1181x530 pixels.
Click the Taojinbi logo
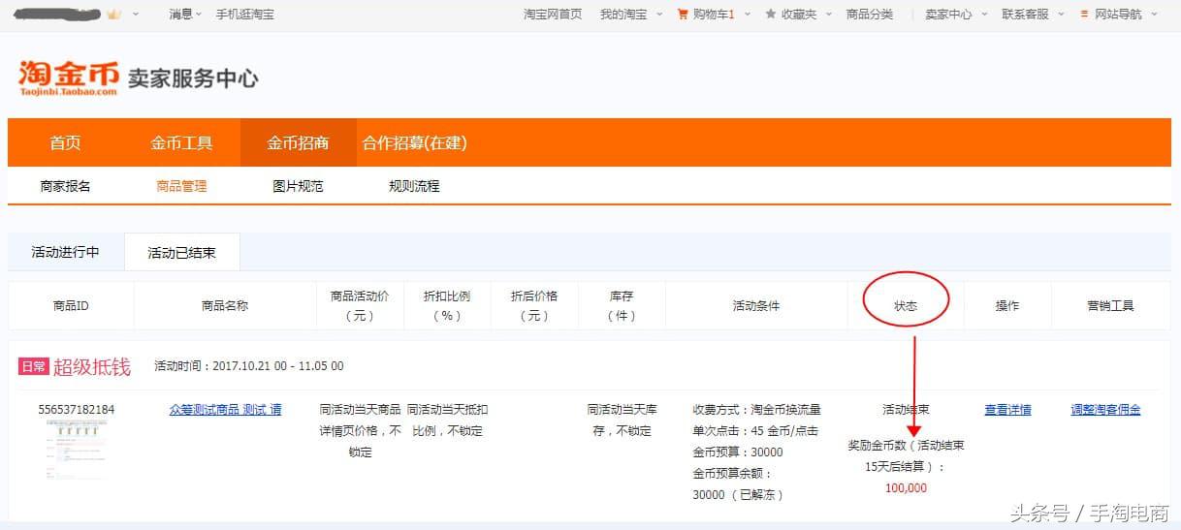[68, 78]
